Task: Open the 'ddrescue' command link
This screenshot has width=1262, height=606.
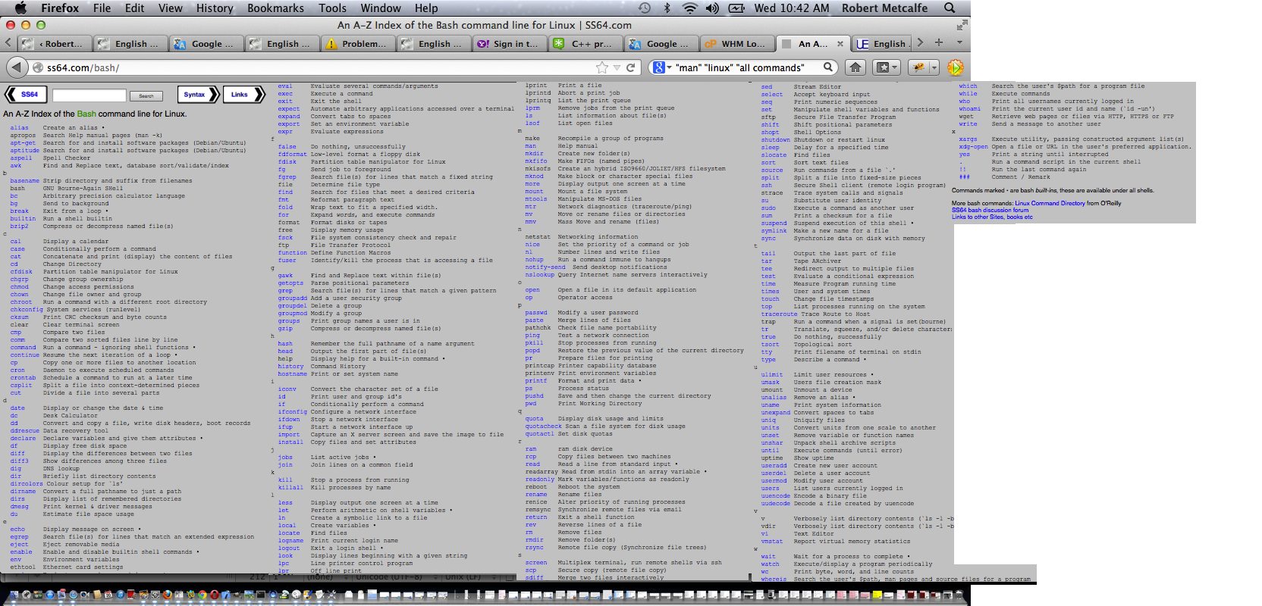Action: (x=24, y=431)
